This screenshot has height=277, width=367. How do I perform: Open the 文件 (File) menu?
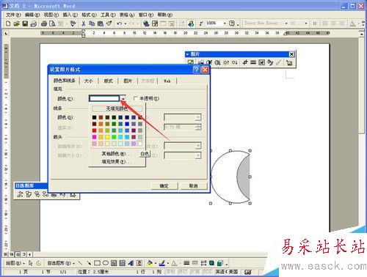click(13, 15)
